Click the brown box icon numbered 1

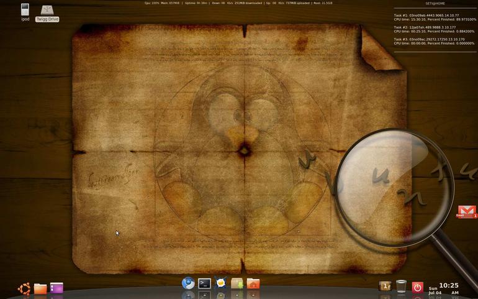pos(385,286)
